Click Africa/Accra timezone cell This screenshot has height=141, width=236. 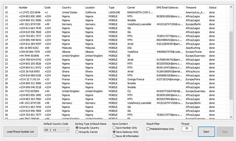coord(192,72)
